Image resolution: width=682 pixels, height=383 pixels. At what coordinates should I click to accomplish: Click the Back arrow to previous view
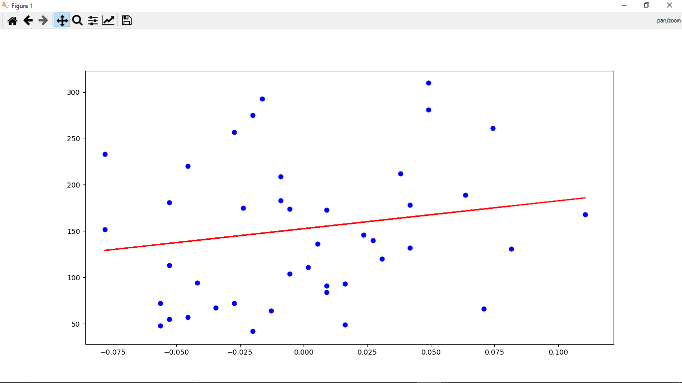28,20
